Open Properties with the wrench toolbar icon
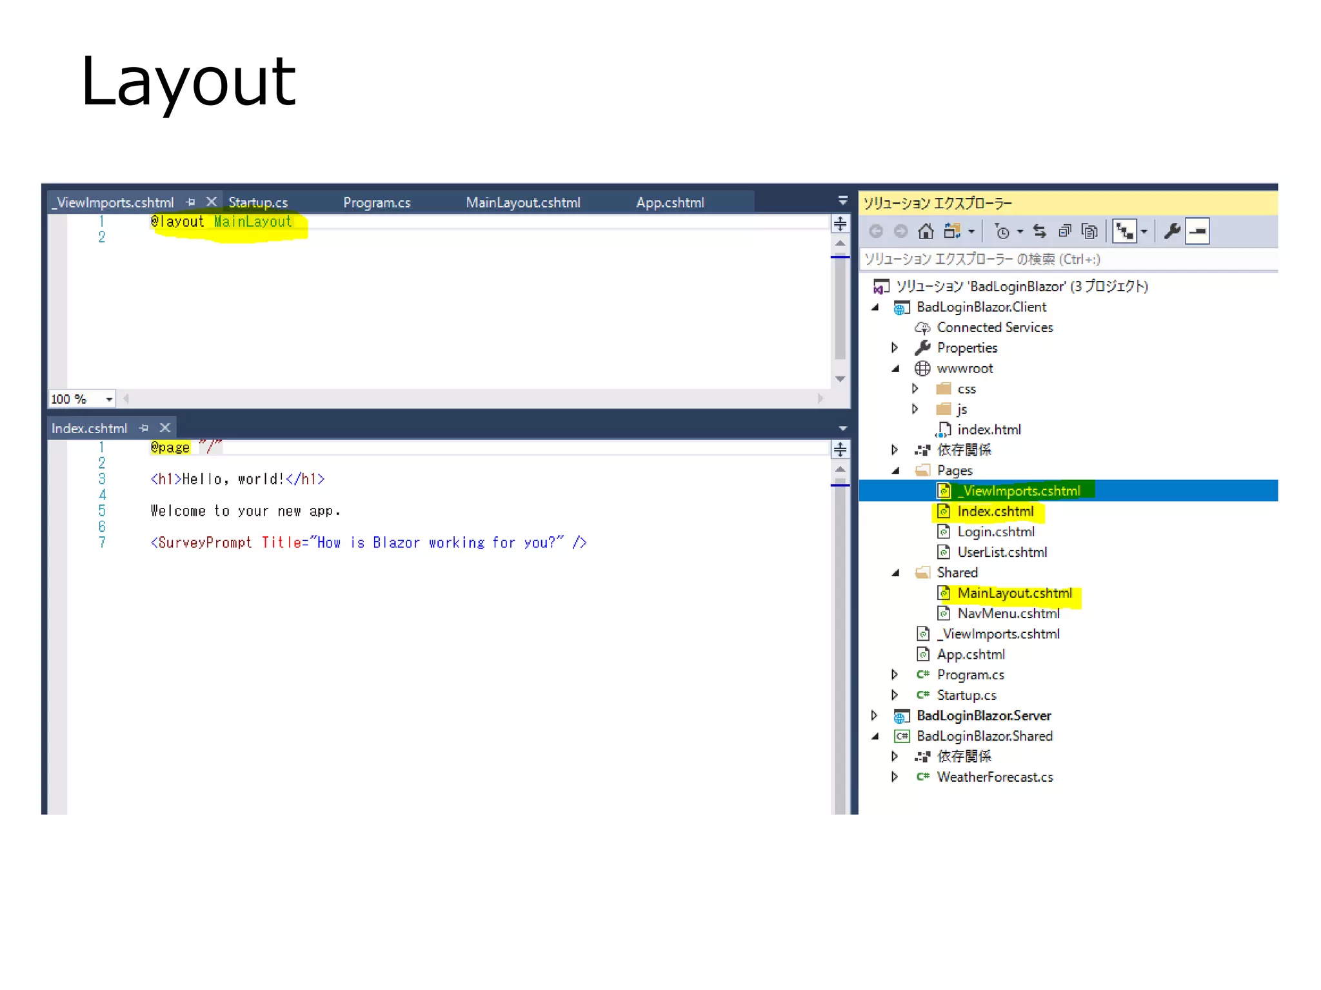The width and height of the screenshot is (1321, 990). pos(1172,231)
